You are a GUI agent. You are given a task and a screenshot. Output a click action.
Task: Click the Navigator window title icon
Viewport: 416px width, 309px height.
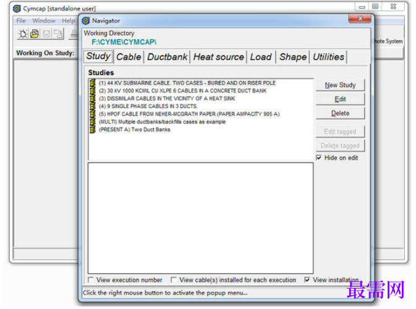pos(86,20)
